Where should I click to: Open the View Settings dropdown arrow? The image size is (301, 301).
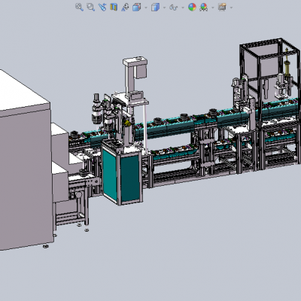point(231,8)
